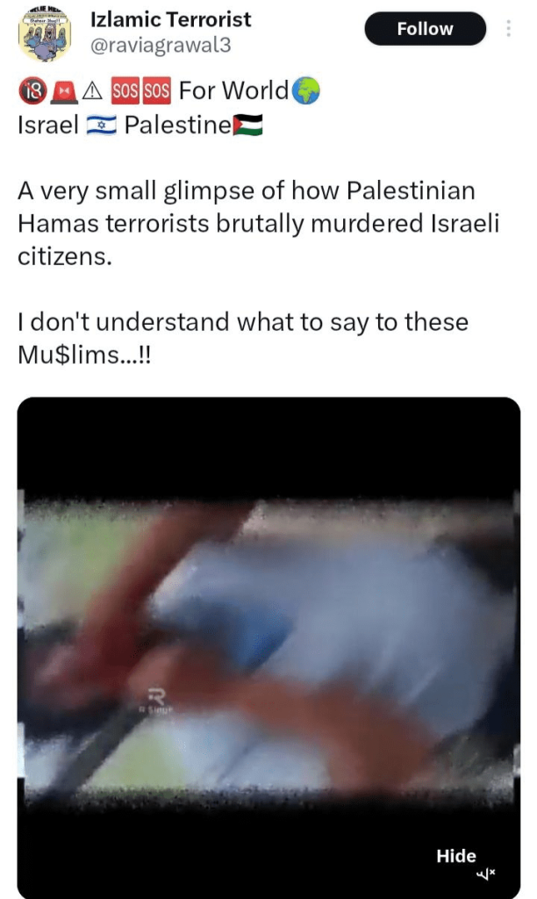537x899 pixels.
Task: Open the three-dot more options menu
Action: point(508,28)
